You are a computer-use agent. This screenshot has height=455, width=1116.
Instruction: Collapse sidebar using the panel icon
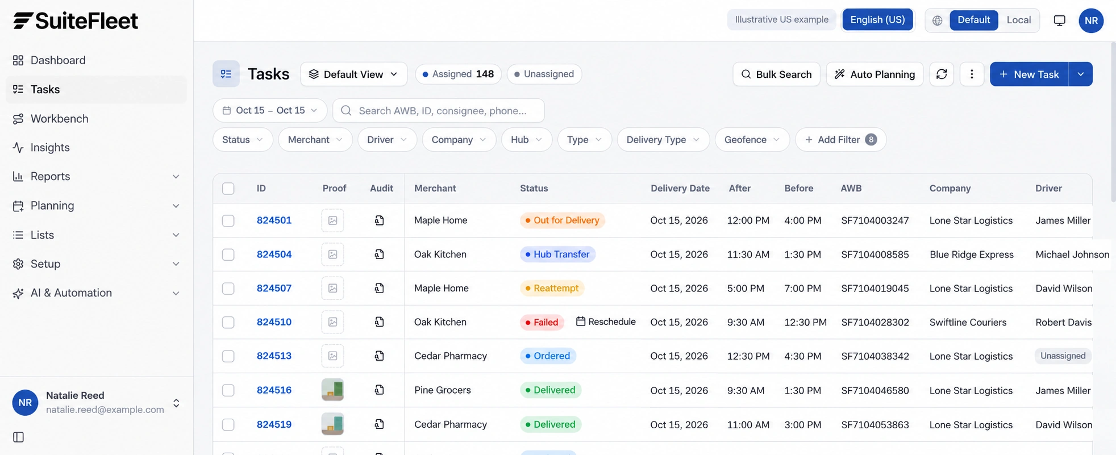point(18,437)
